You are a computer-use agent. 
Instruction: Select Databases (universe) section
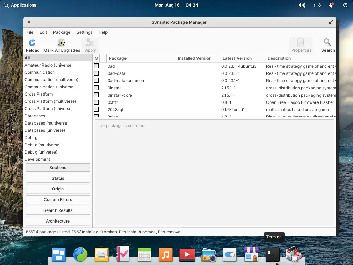[58, 130]
